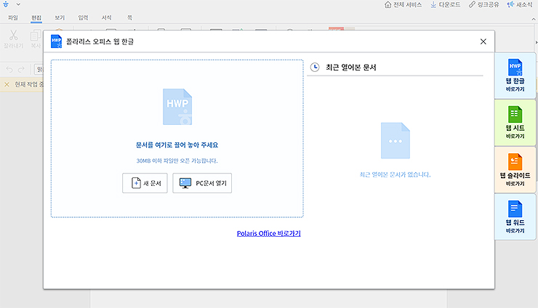538x308 pixels.
Task: Click the clock icon beside 최근 열어본 문서
Action: [x=315, y=68]
